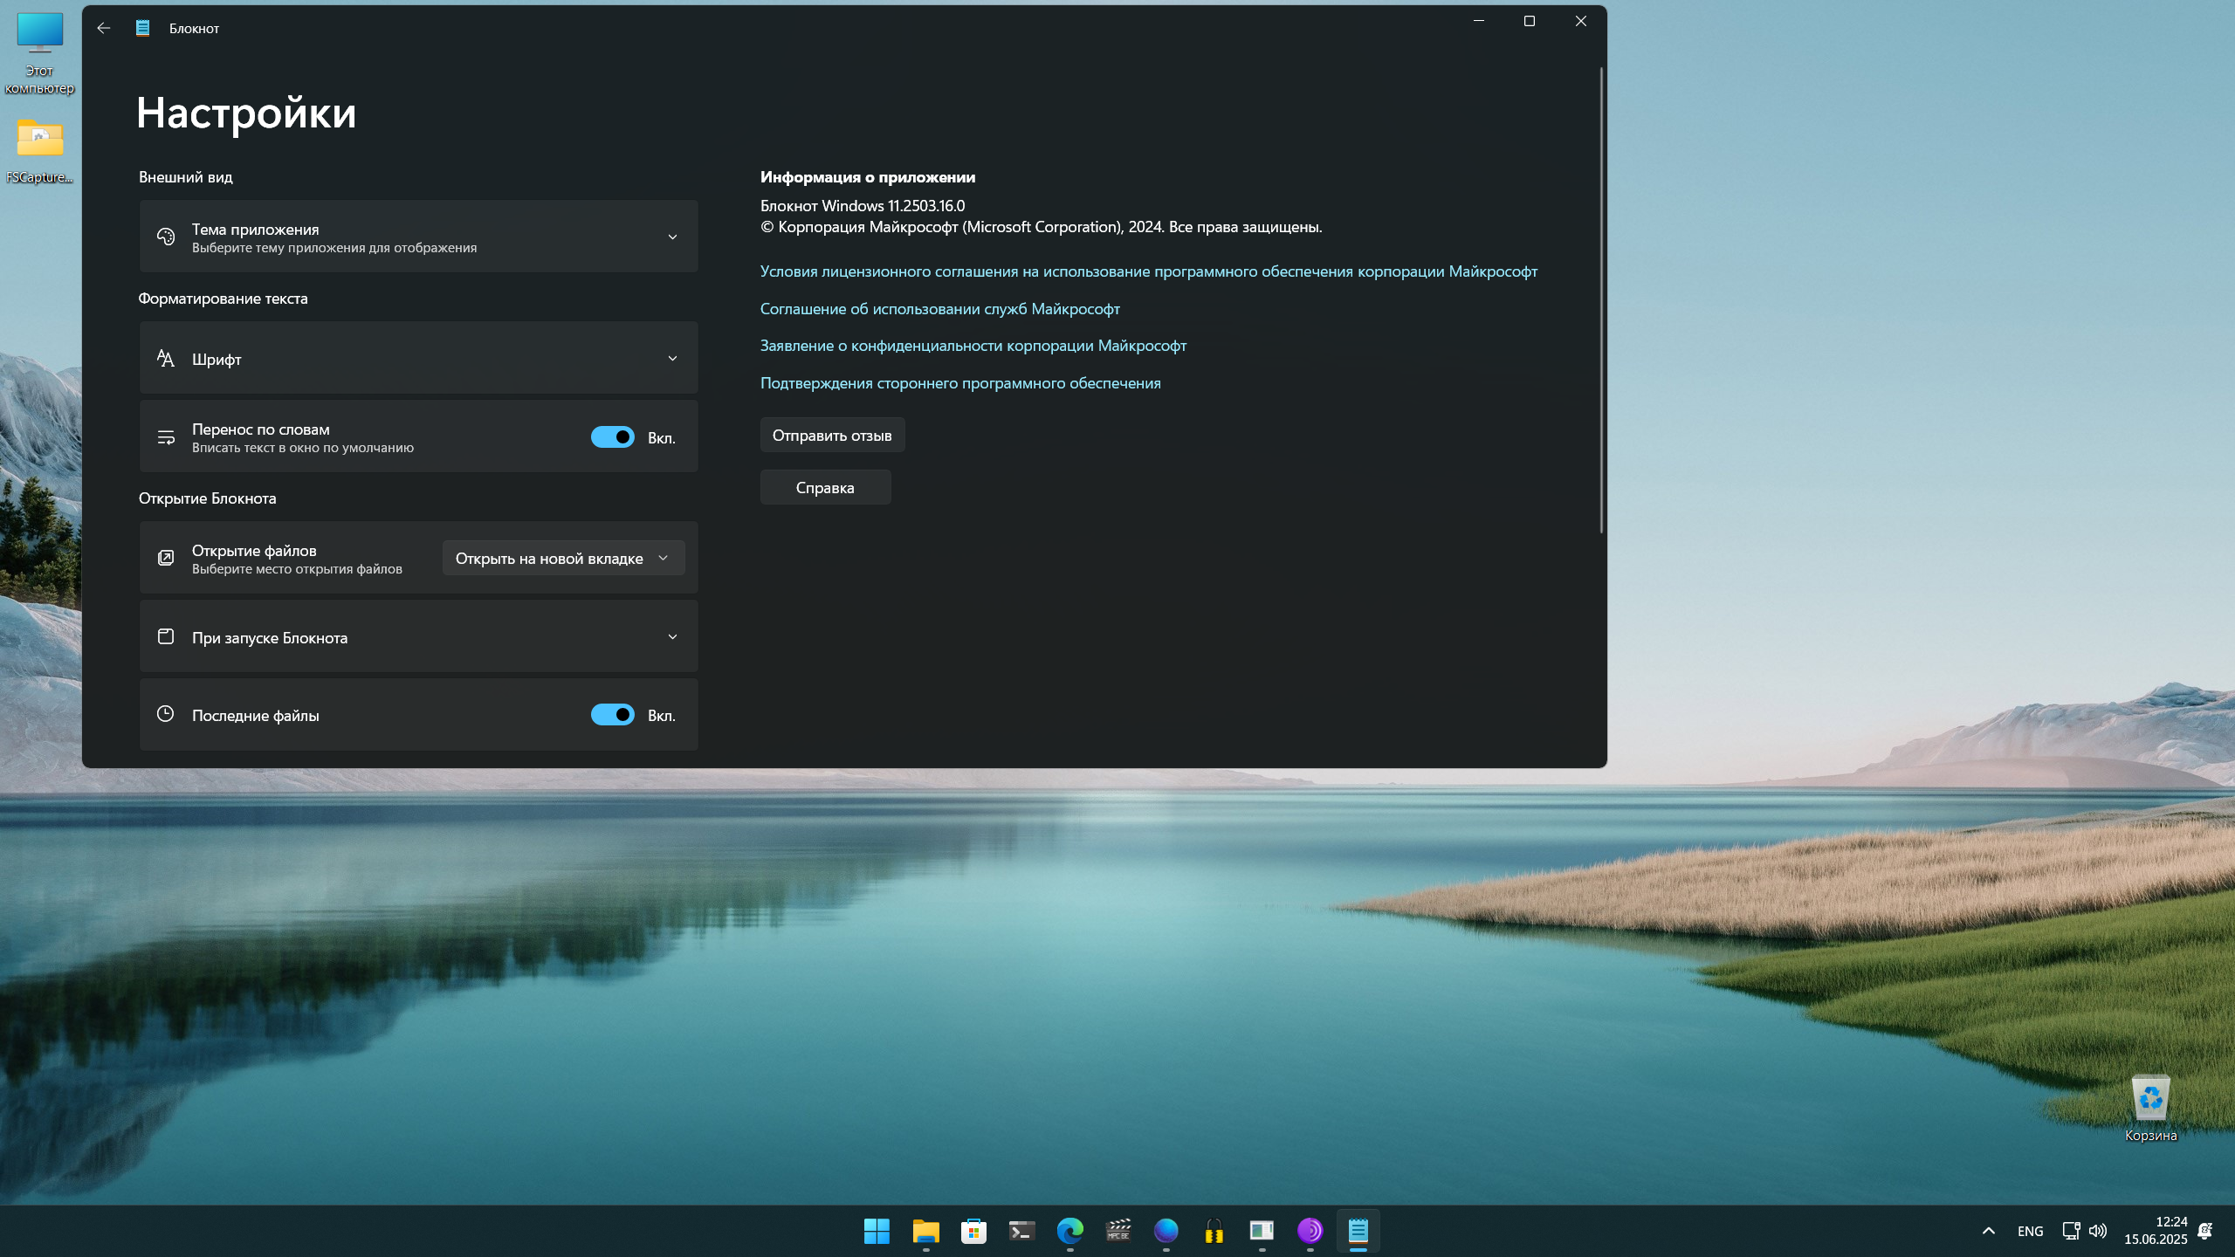Disable the word wrap toggle

pyautogui.click(x=613, y=437)
